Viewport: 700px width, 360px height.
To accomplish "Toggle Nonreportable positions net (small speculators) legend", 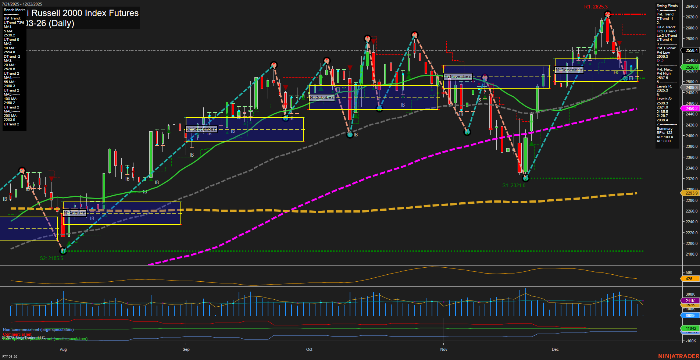I will (x=45, y=338).
